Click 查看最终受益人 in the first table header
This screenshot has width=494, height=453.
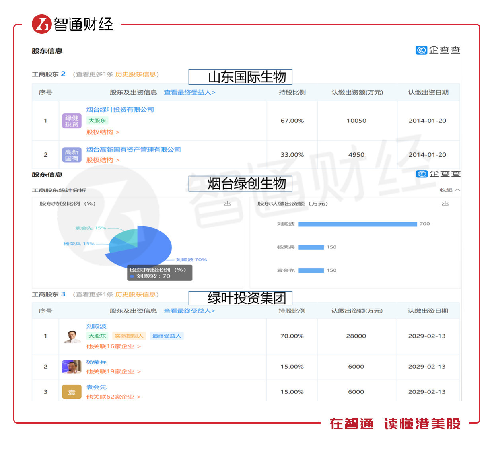coord(190,93)
